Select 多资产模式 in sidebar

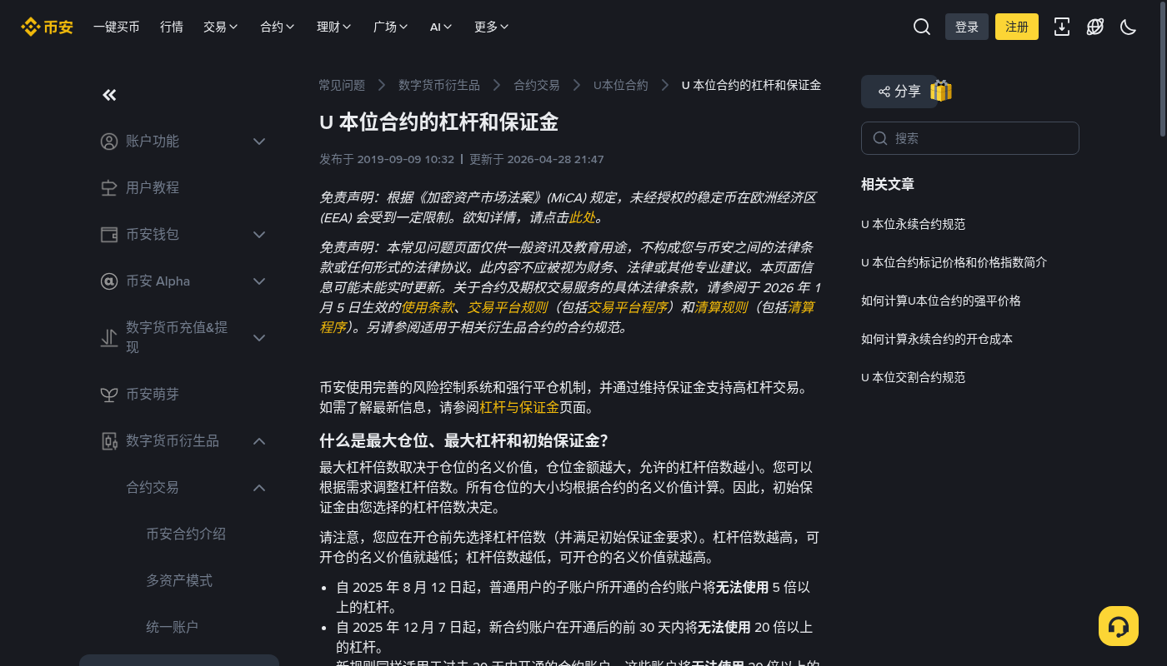pyautogui.click(x=179, y=581)
